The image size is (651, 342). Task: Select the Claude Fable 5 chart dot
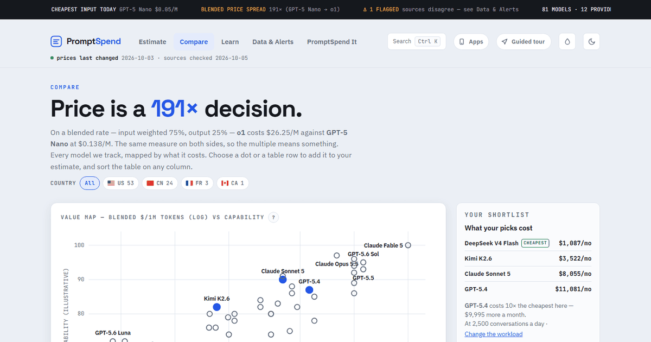[408, 245]
